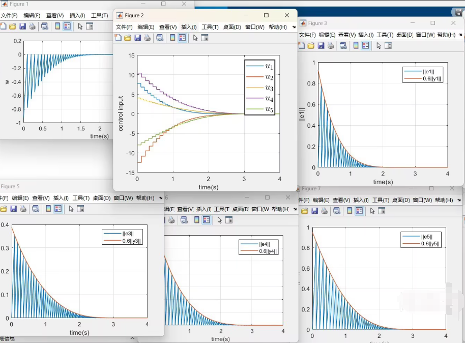Click dock arrow at Figure 2 menu bar end
Viewport: 465px width, 343px height.
(x=294, y=27)
